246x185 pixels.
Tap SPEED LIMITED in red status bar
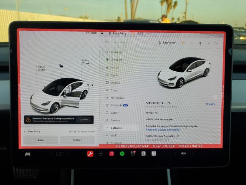tap(191, 146)
